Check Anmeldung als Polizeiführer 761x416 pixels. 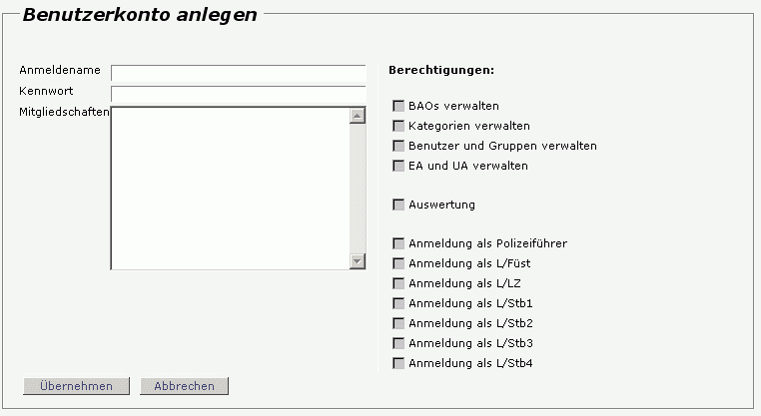pyautogui.click(x=398, y=243)
